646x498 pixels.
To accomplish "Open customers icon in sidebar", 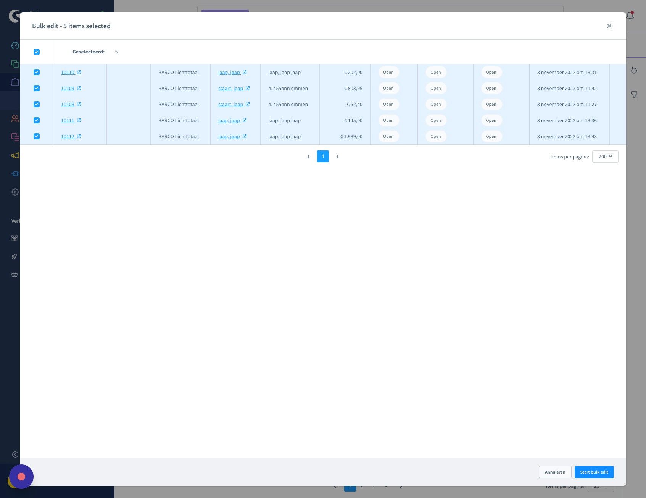I will click(15, 119).
